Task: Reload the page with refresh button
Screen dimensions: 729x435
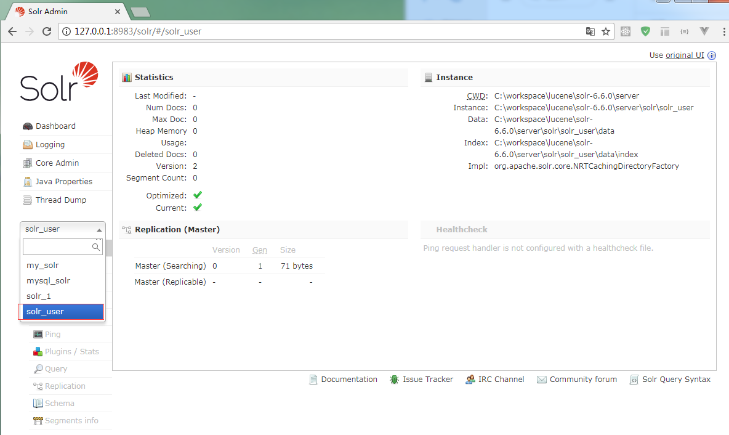Action: (x=47, y=31)
